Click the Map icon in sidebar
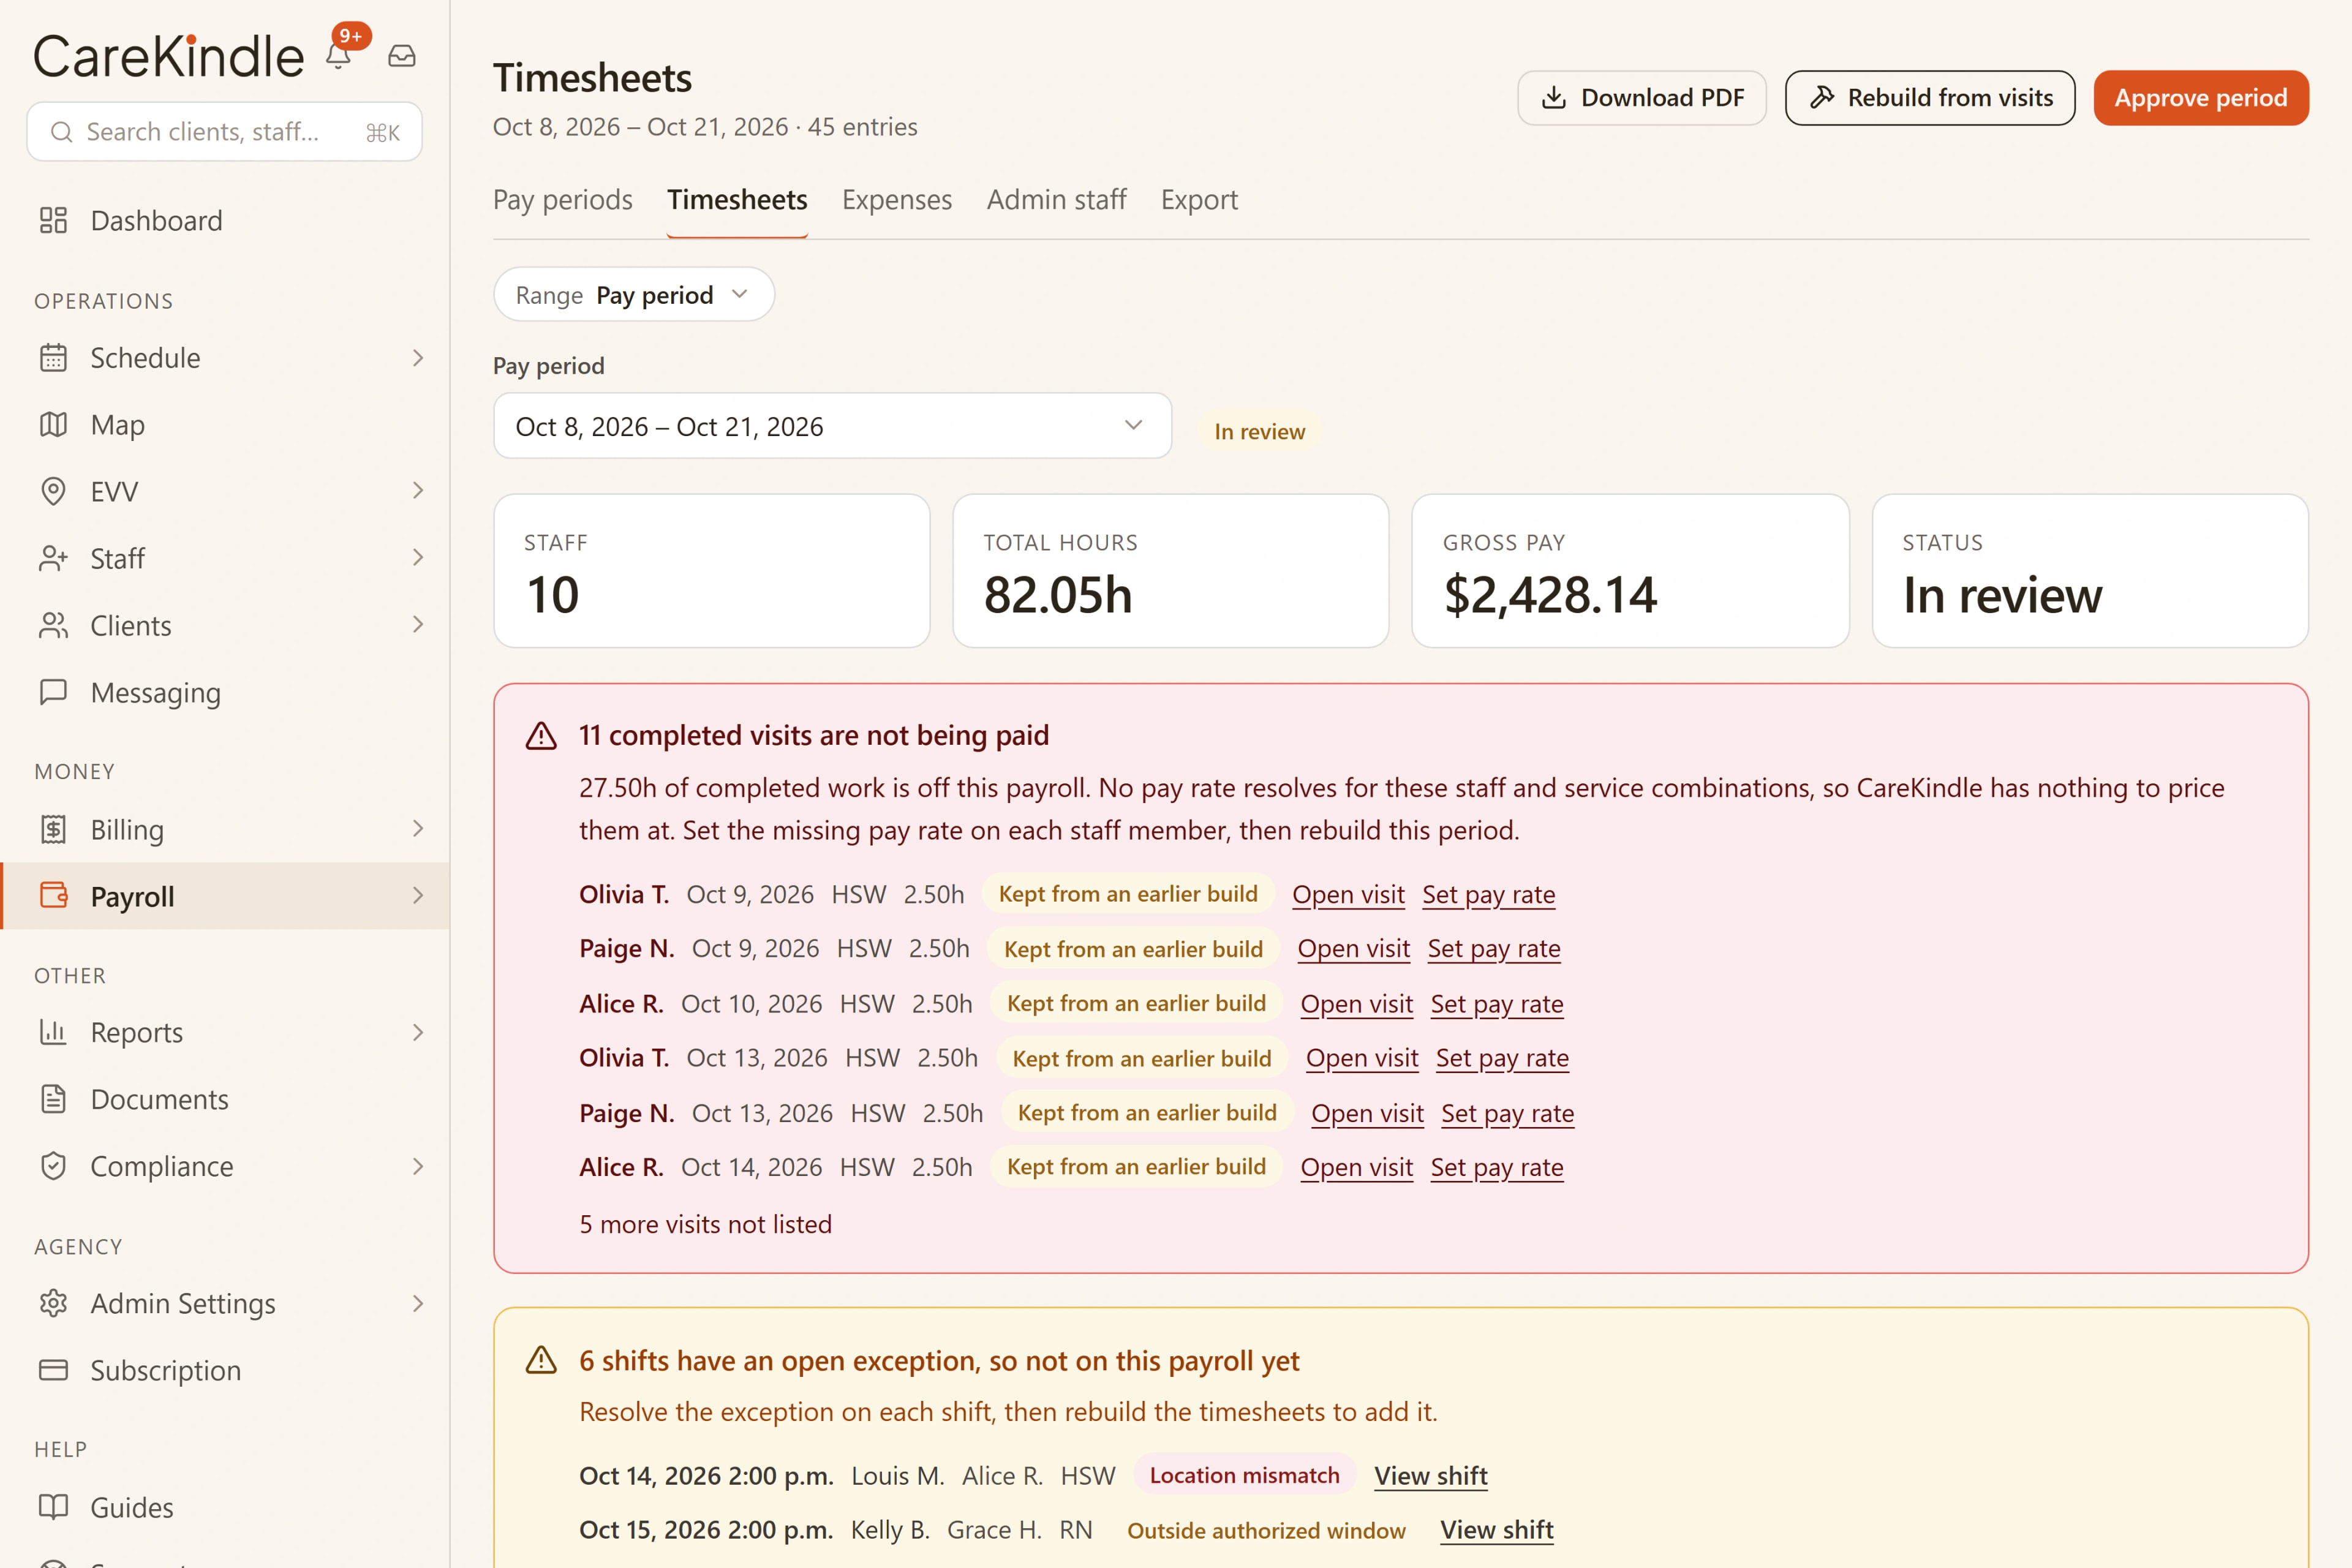Viewport: 2352px width, 1568px height. 53,425
